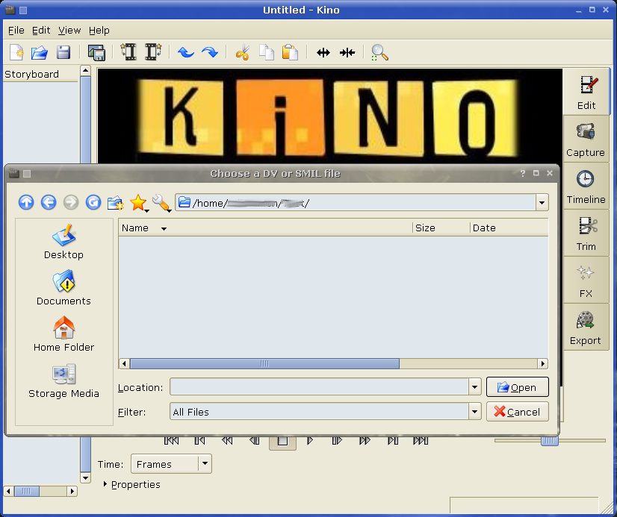Select Documents in places panel
The height and width of the screenshot is (517, 617).
coord(63,288)
